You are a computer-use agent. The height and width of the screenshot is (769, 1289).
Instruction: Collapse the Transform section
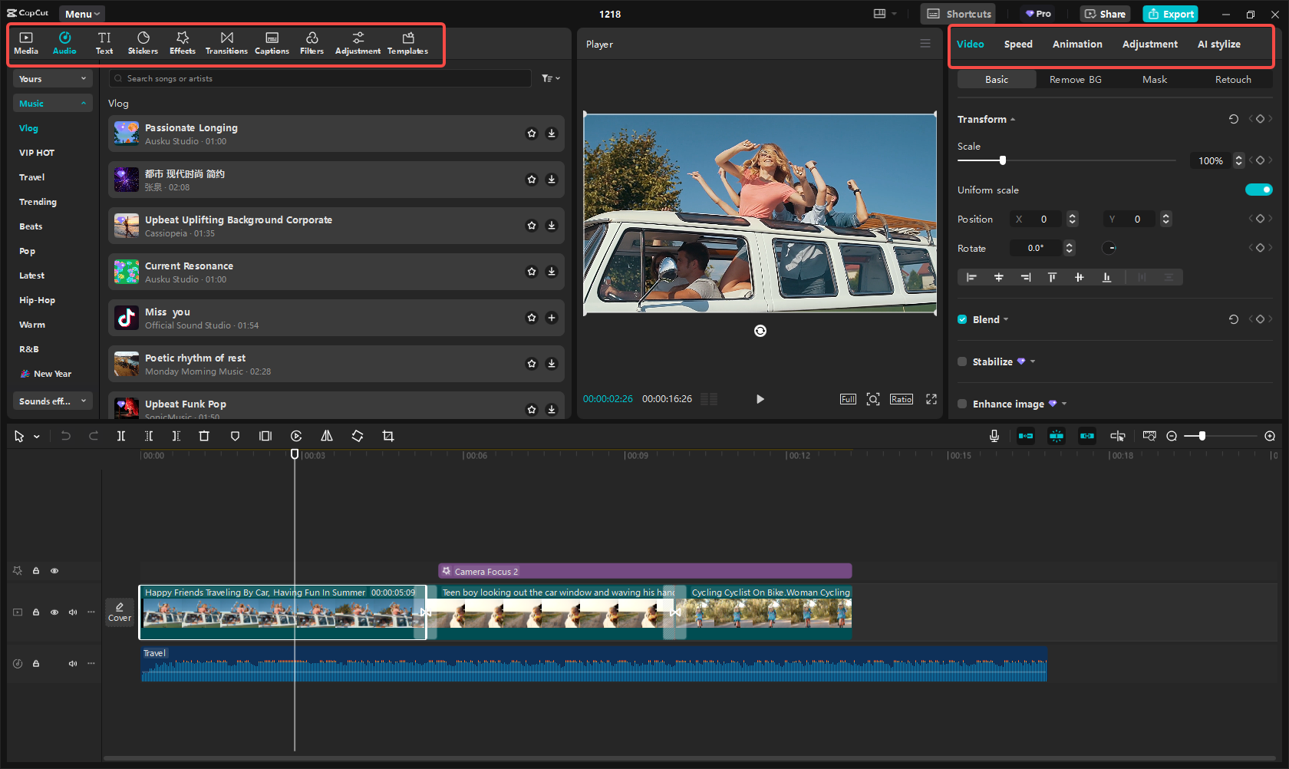point(1013,120)
